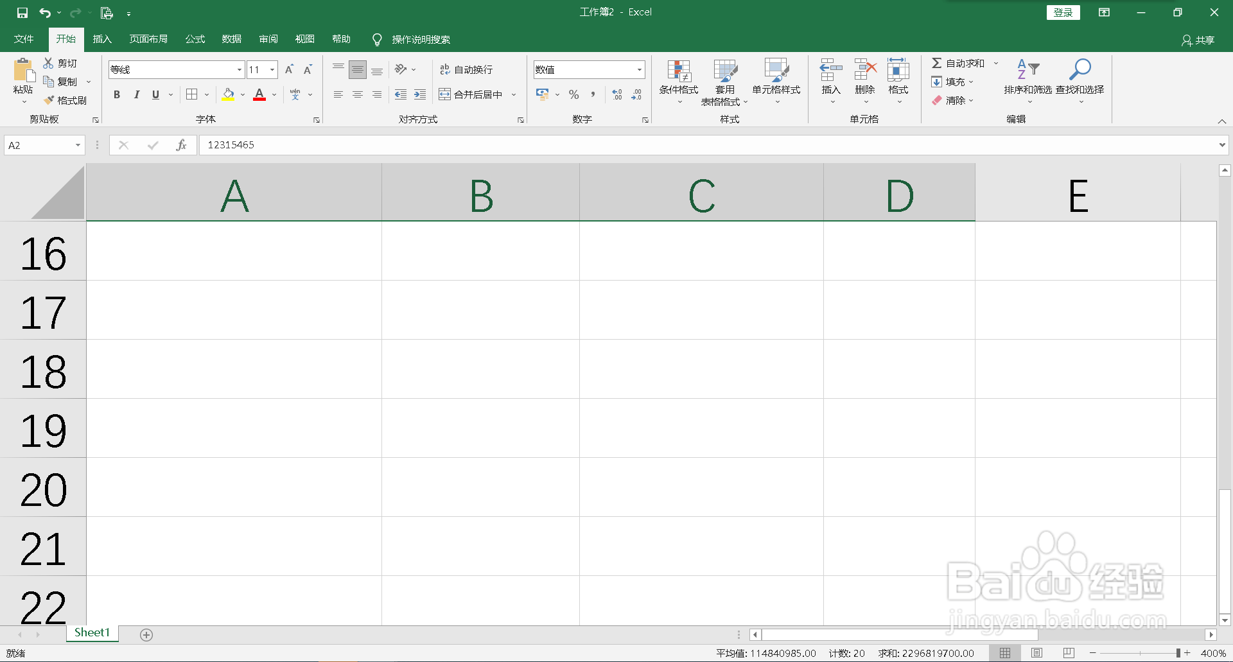Click the Save icon in quick access toolbar
Image resolution: width=1233 pixels, height=662 pixels.
[x=22, y=13]
